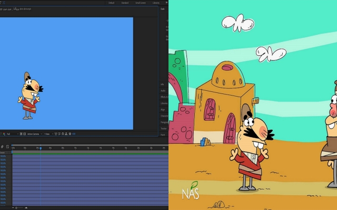Switch to the Default workspace
This screenshot has width=337, height=210.
click(x=111, y=3)
